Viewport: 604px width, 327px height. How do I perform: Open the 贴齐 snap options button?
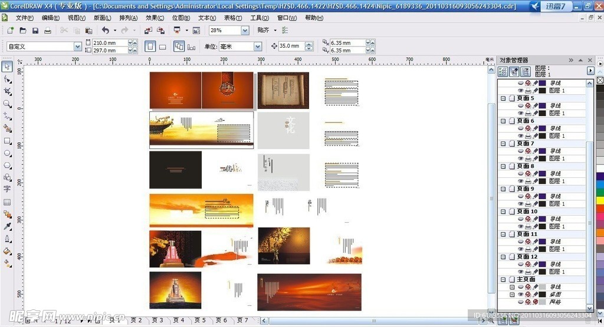click(266, 30)
